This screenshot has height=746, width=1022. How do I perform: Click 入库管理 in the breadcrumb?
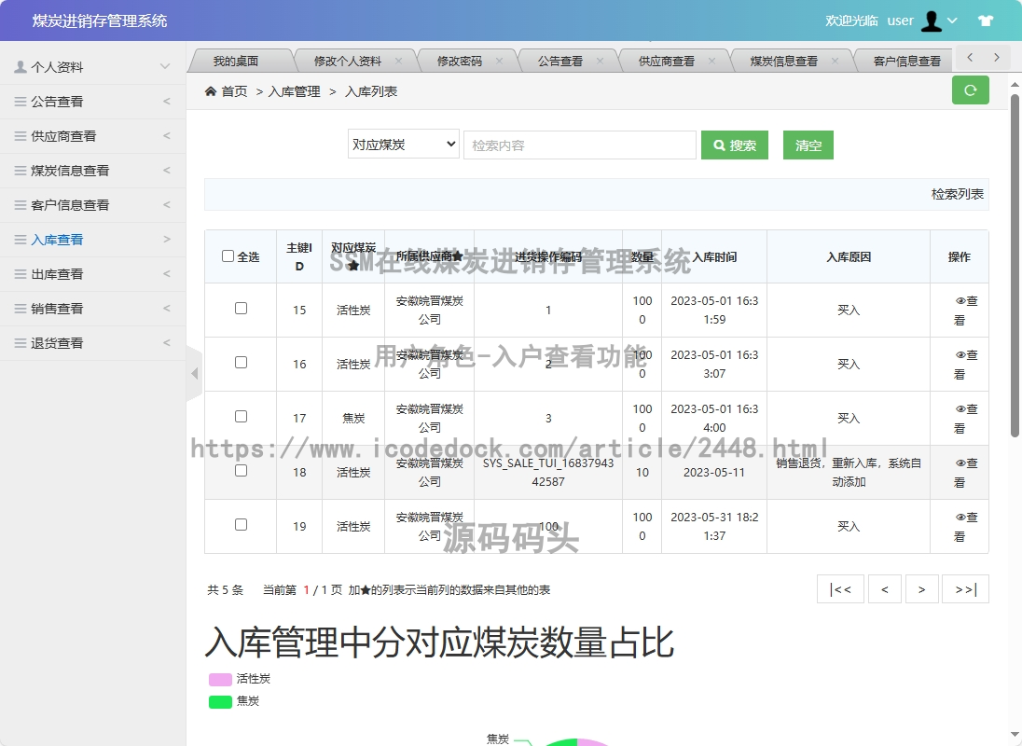(x=294, y=92)
